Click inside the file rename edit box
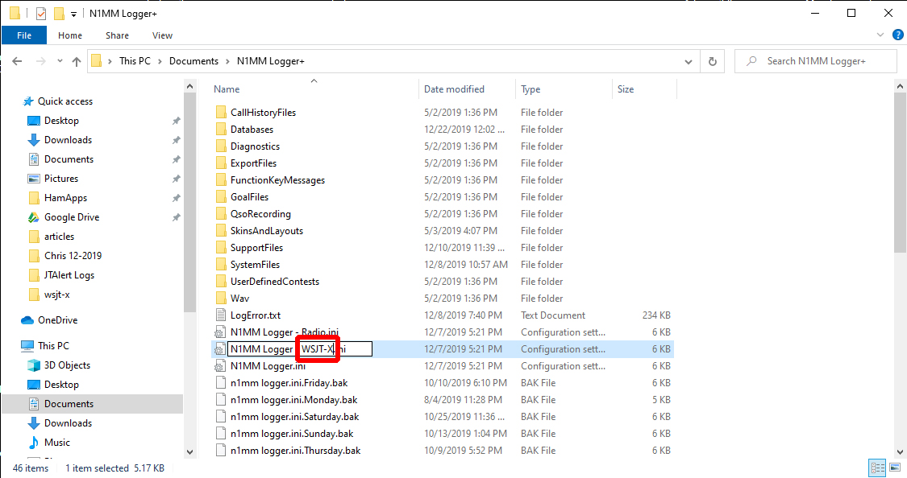The width and height of the screenshot is (907, 478). pyautogui.click(x=300, y=348)
